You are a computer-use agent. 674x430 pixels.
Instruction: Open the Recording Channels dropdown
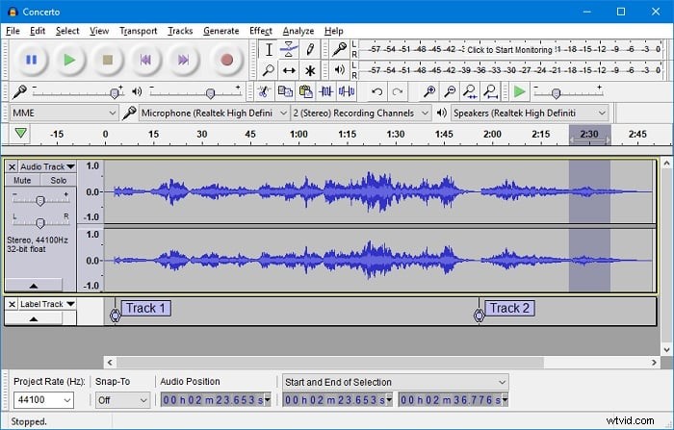(x=361, y=113)
